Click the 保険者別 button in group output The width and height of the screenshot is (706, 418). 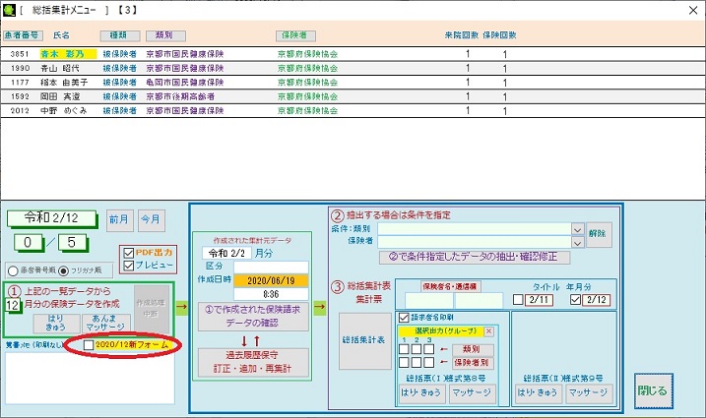[473, 363]
